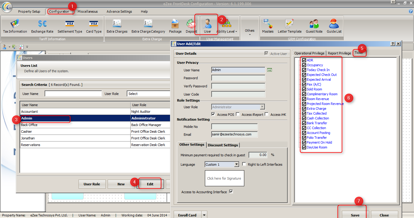Select the Accountant row in Users list
Screen dimensions: 414x218
coord(95,112)
